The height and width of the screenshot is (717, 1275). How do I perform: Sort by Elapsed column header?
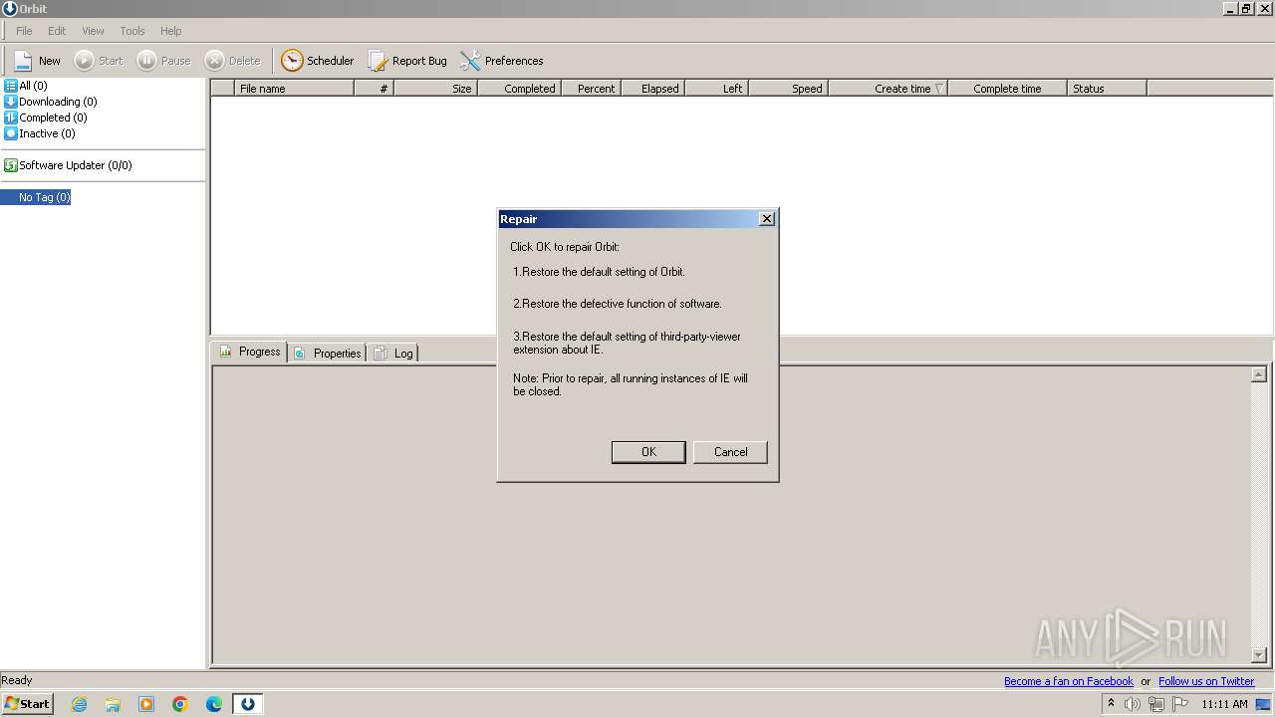(653, 89)
